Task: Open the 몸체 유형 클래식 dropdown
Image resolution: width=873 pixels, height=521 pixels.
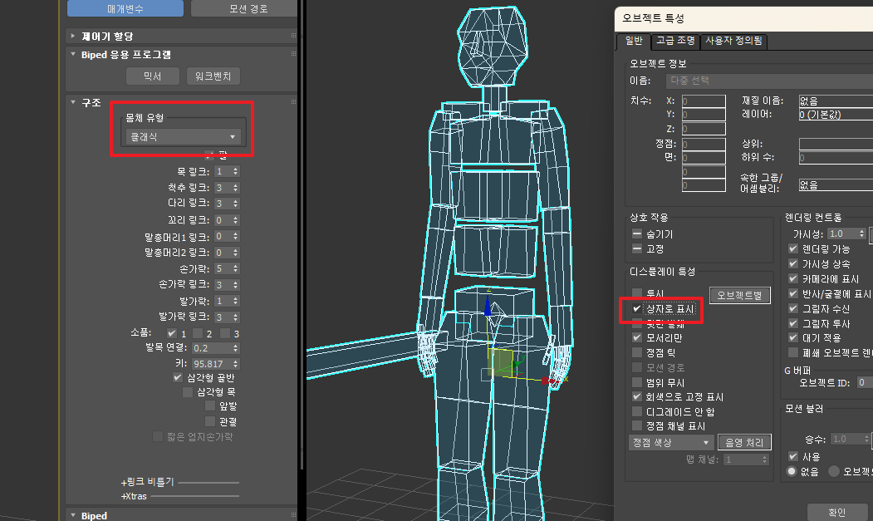Action: [182, 136]
